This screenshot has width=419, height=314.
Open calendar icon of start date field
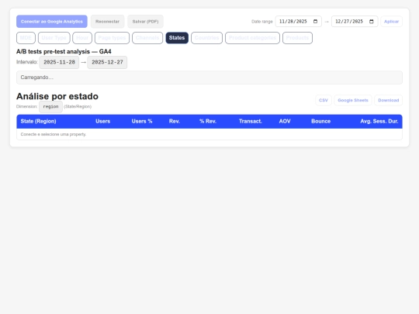[315, 22]
